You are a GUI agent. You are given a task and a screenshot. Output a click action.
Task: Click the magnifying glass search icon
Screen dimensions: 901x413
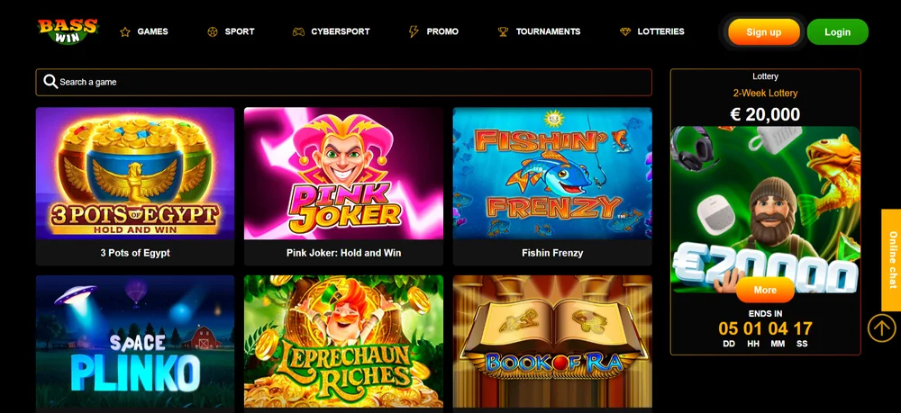(50, 82)
